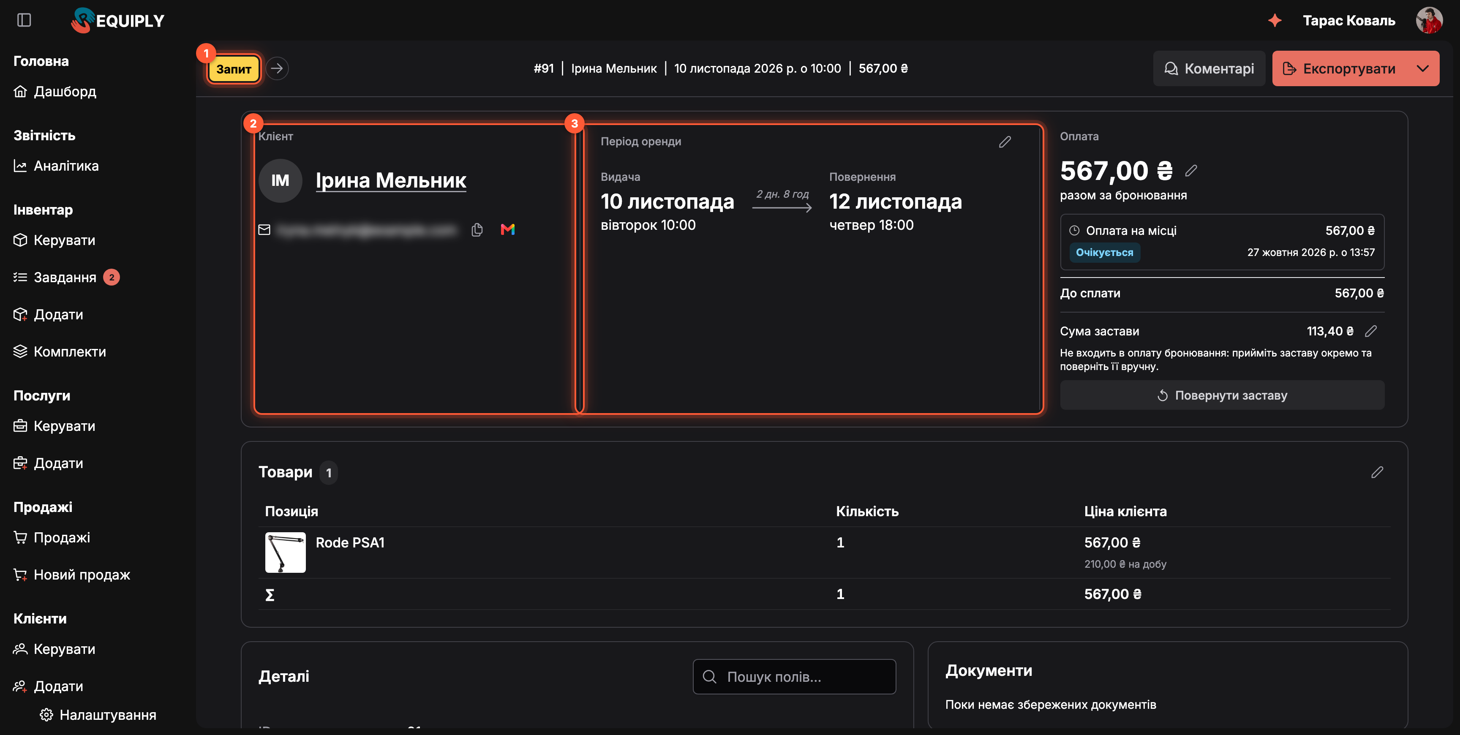This screenshot has width=1460, height=735.
Task: Open Gmail icon for client email
Action: [508, 229]
